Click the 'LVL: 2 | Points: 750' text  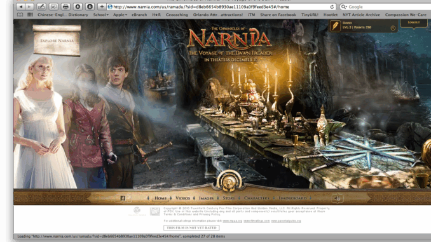[x=357, y=27]
